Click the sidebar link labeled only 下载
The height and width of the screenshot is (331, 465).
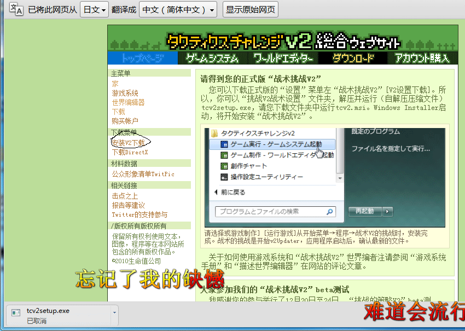pyautogui.click(x=118, y=112)
